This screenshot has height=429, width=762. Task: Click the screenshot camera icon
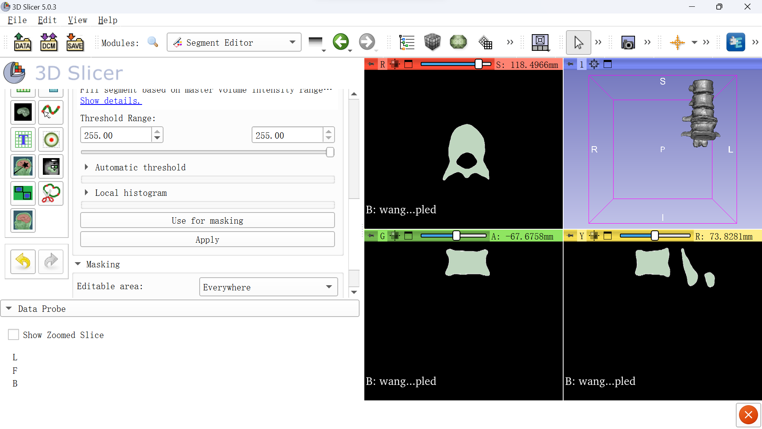click(x=628, y=42)
